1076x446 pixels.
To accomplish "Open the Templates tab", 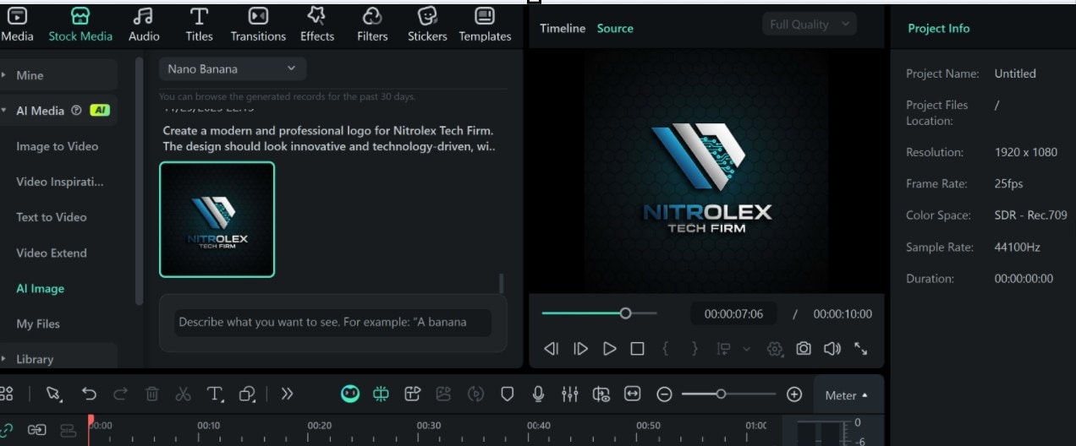I will click(485, 24).
